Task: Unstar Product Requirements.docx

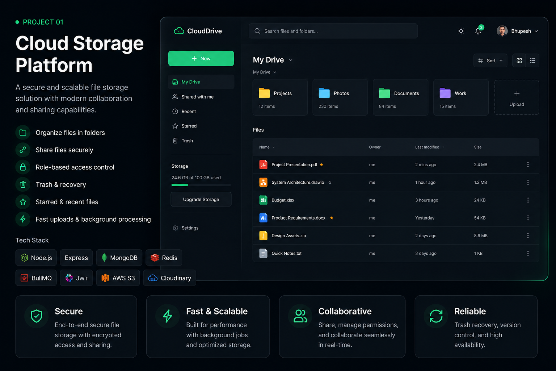Action: 332,218
